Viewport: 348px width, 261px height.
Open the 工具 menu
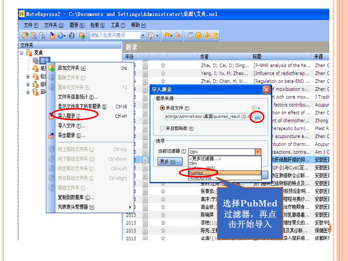(118, 25)
